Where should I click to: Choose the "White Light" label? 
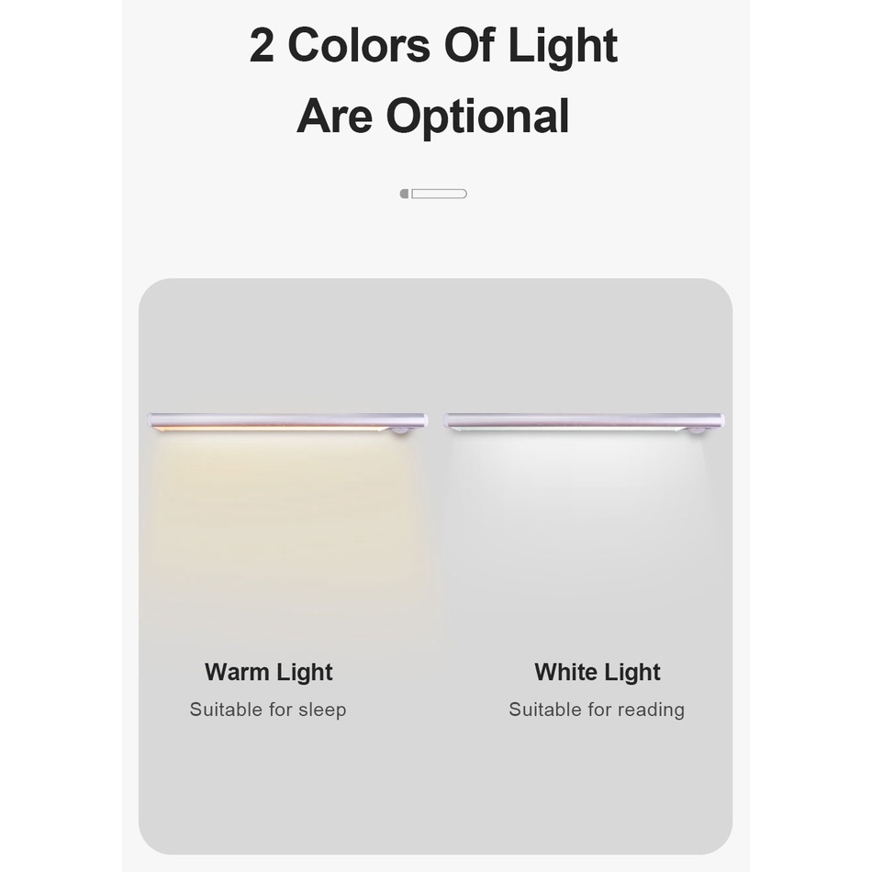(x=598, y=672)
